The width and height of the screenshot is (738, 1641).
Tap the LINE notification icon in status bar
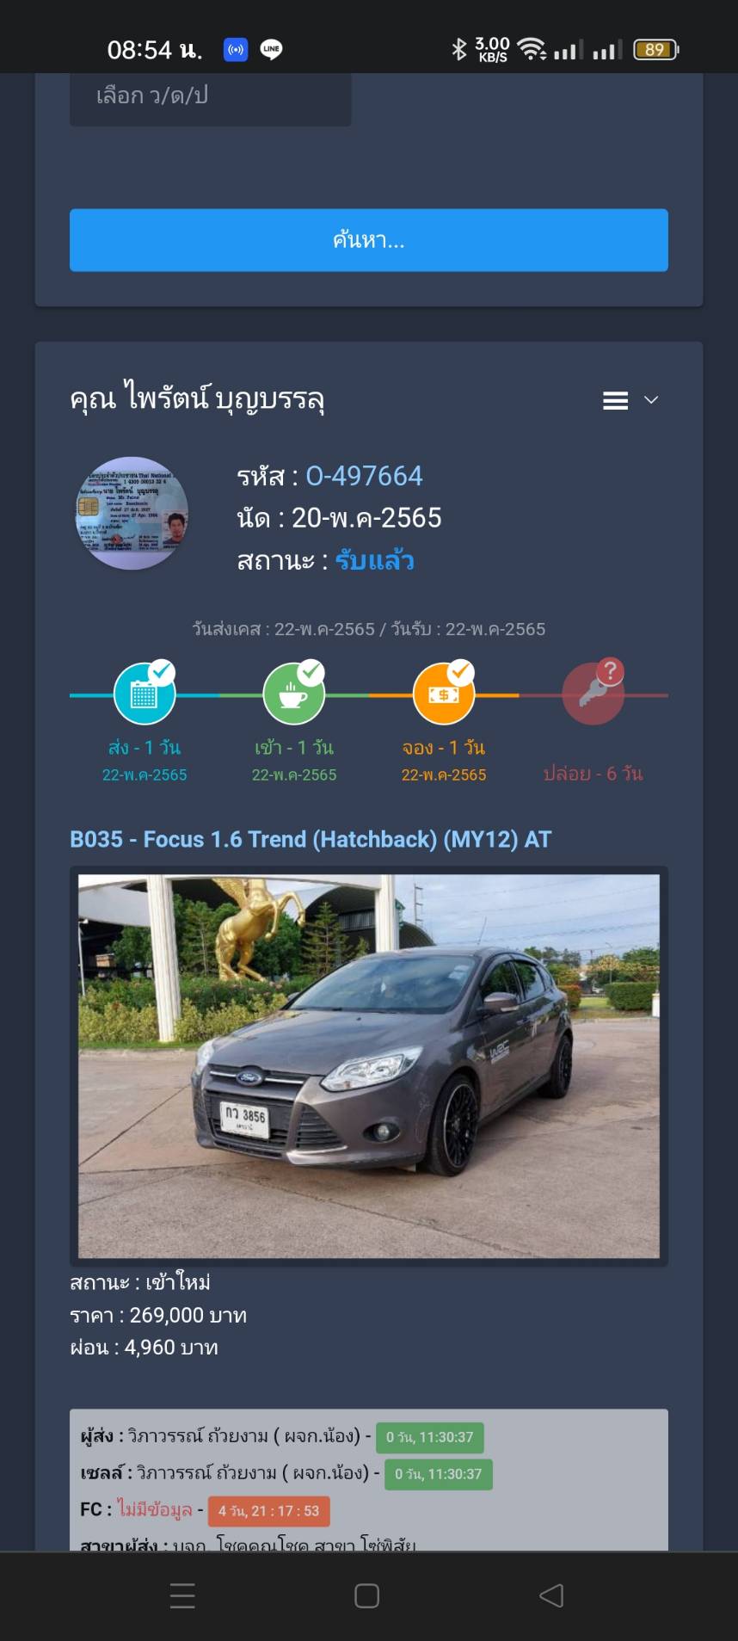[x=271, y=49]
